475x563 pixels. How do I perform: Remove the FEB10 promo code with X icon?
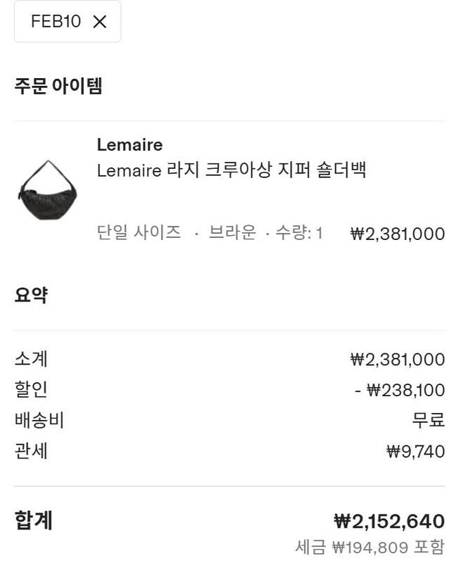99,22
